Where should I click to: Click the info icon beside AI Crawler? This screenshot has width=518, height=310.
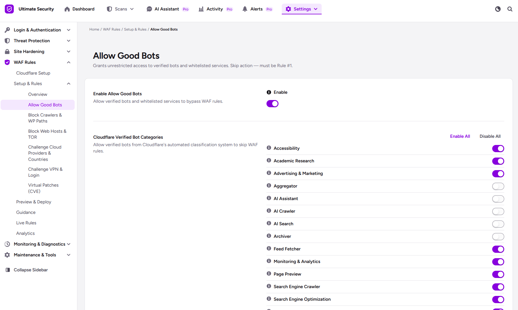269,211
